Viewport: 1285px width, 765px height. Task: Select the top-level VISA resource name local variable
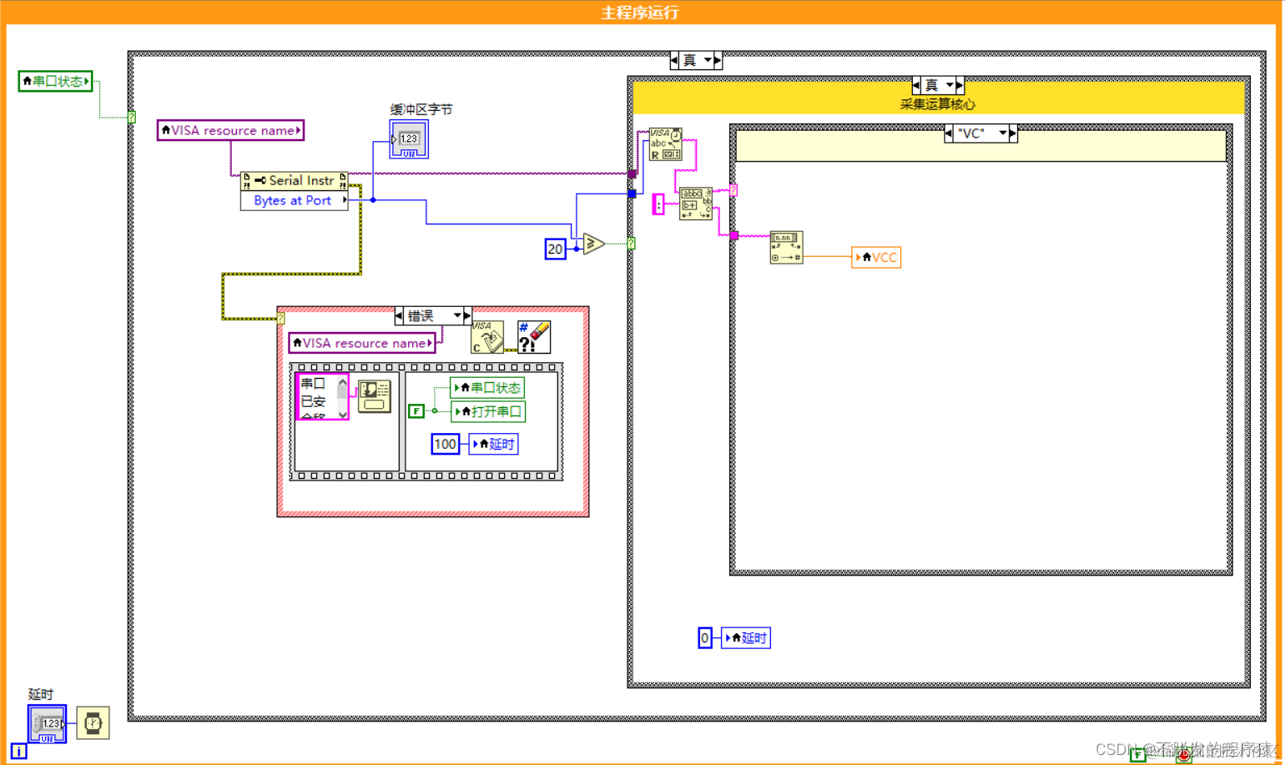pos(230,130)
